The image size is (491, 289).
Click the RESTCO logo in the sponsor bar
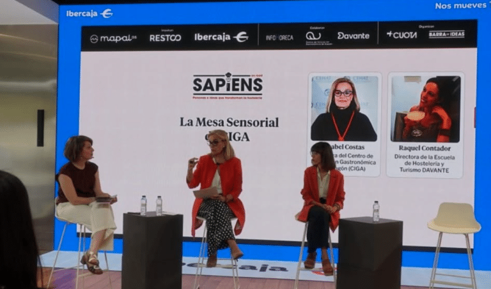click(x=166, y=38)
